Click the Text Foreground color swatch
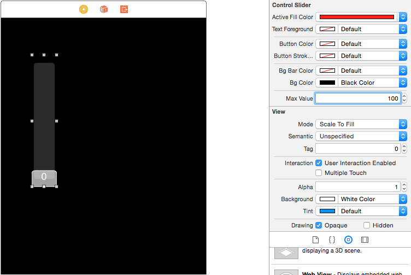The height and width of the screenshot is (275, 411). (327, 29)
